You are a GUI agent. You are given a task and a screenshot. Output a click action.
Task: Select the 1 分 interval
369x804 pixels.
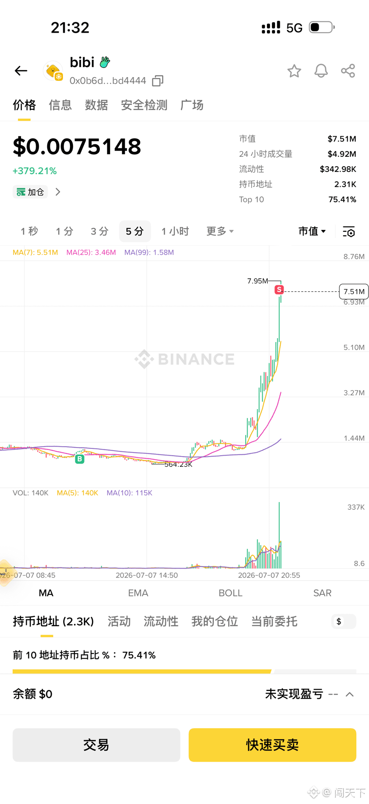pyautogui.click(x=64, y=231)
